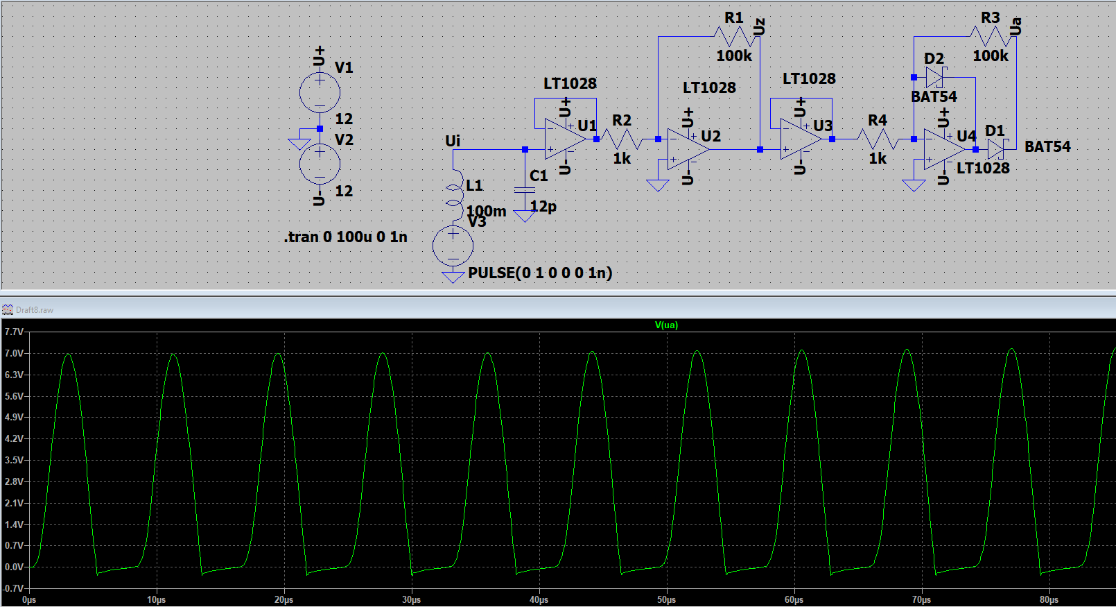Select the U3 op-amp symbol

(801, 139)
